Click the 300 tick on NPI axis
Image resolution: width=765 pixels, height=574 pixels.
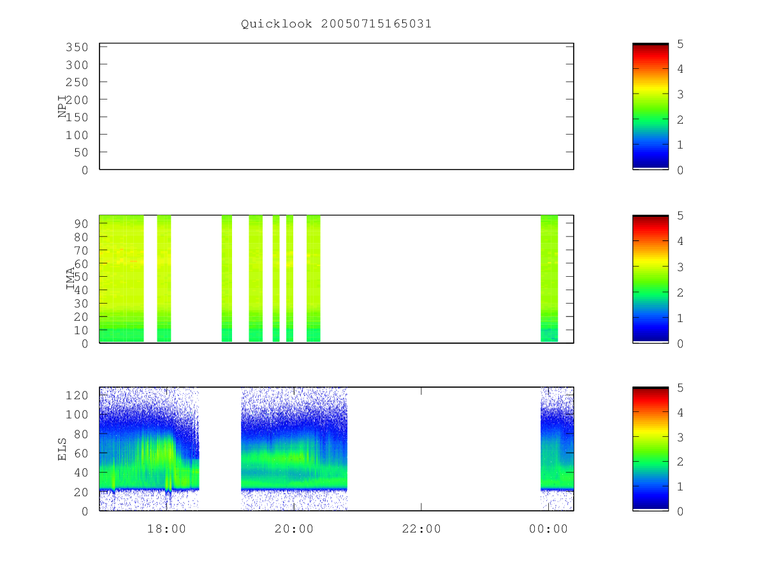76,64
